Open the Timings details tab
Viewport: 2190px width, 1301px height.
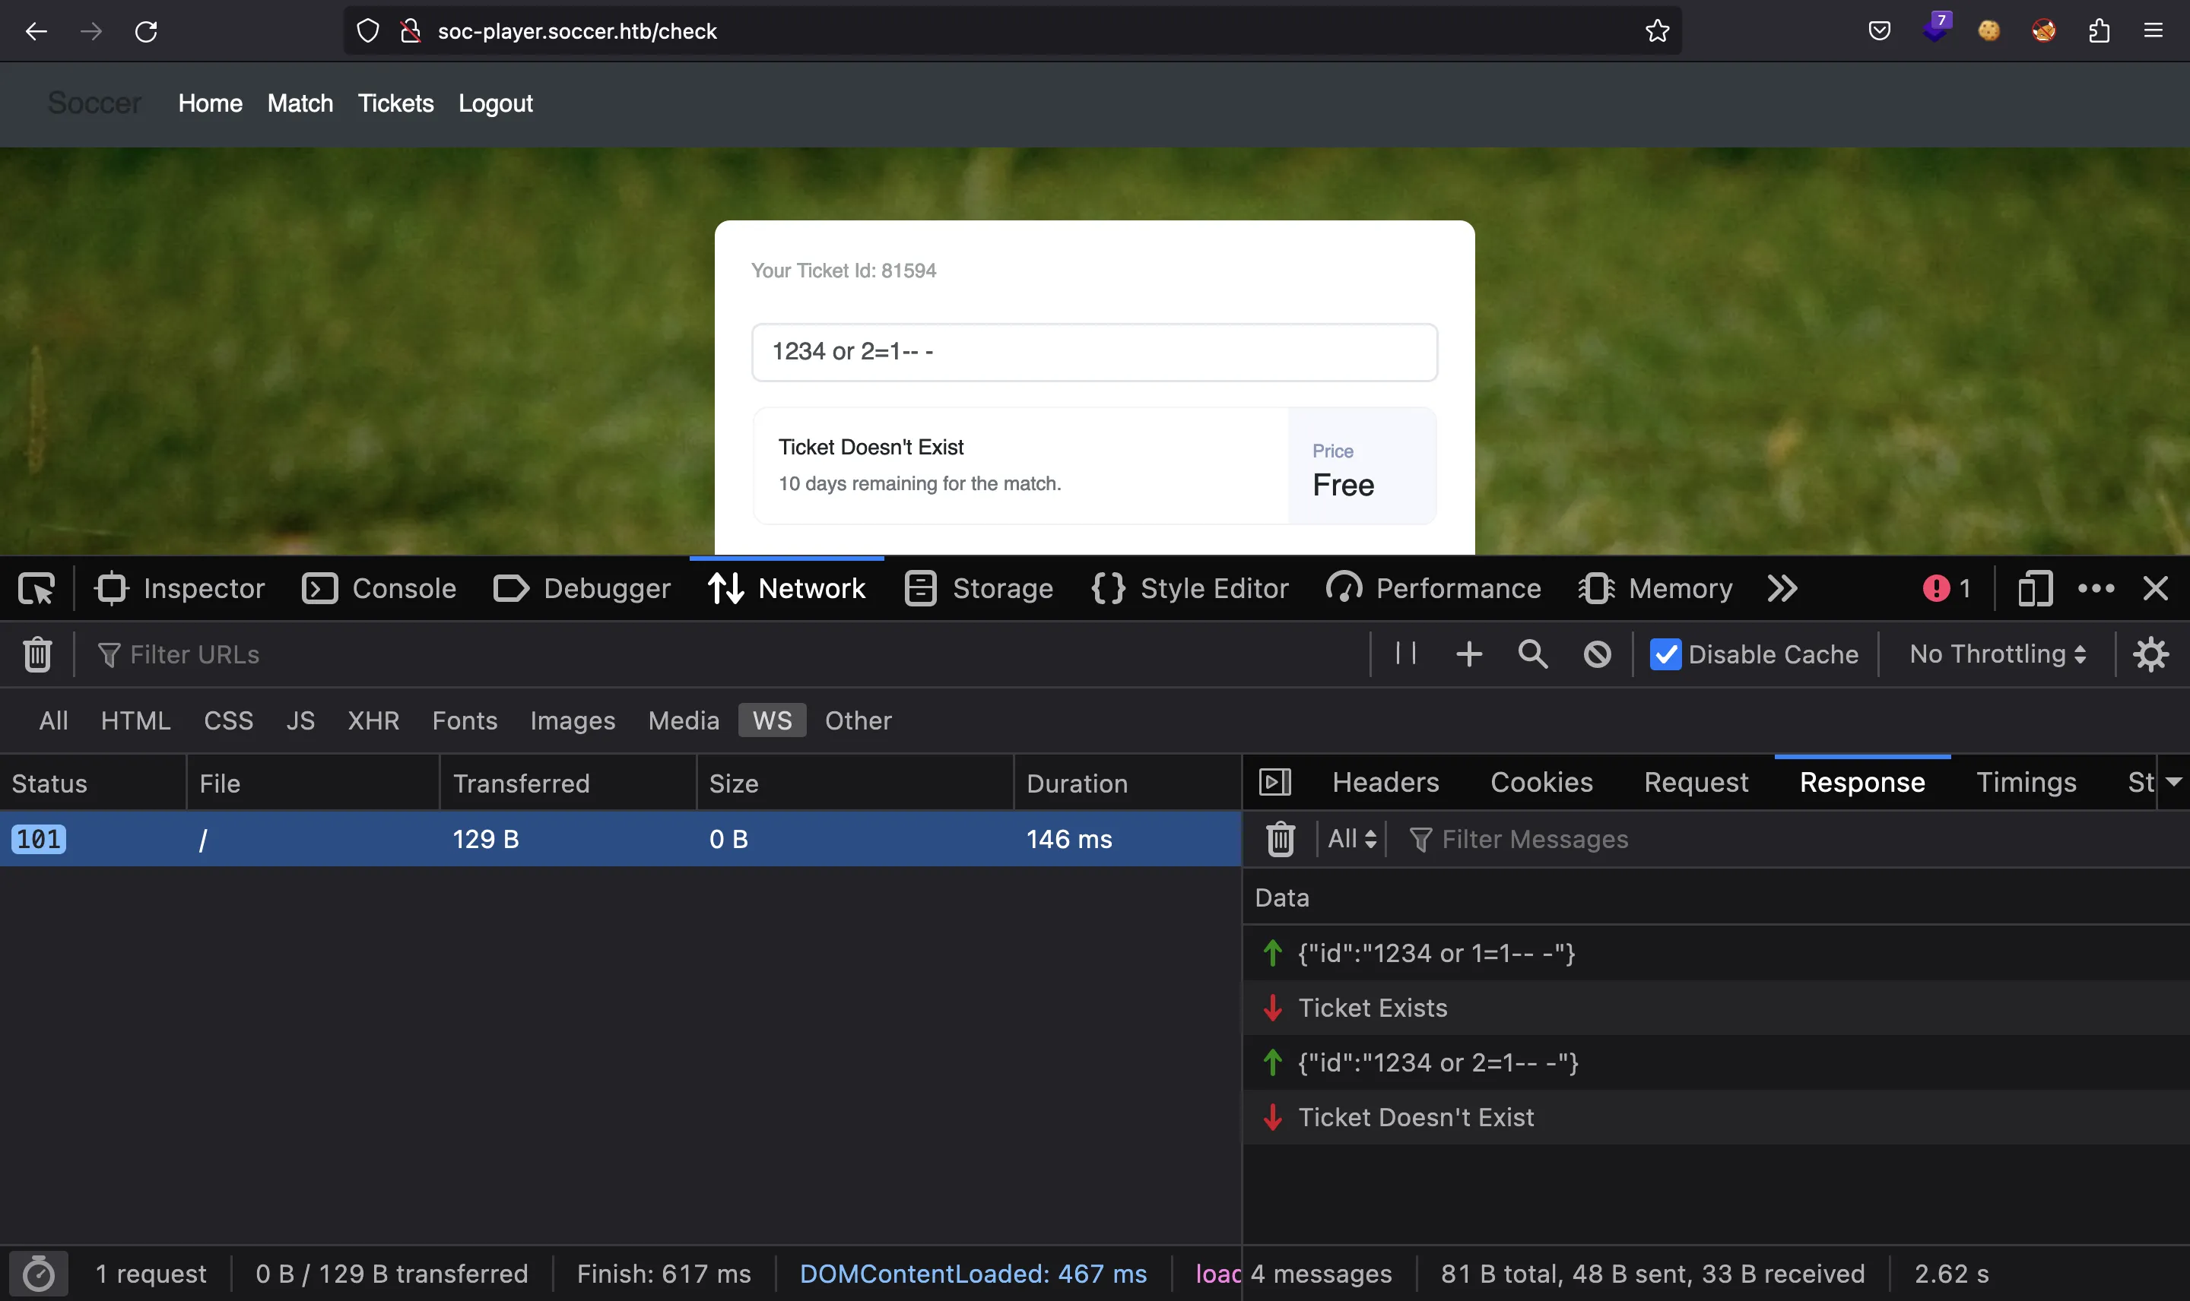pos(2026,782)
